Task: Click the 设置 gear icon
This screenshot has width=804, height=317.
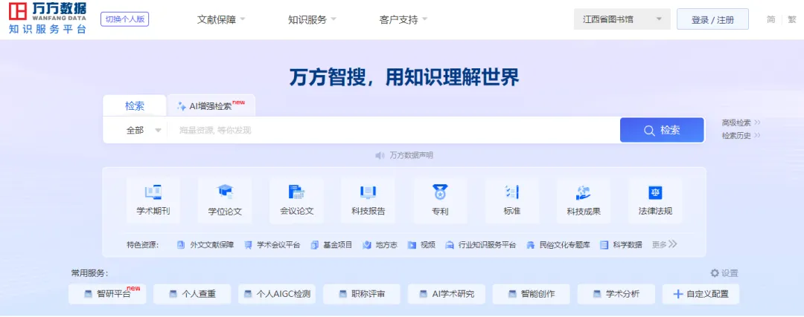Action: 715,273
